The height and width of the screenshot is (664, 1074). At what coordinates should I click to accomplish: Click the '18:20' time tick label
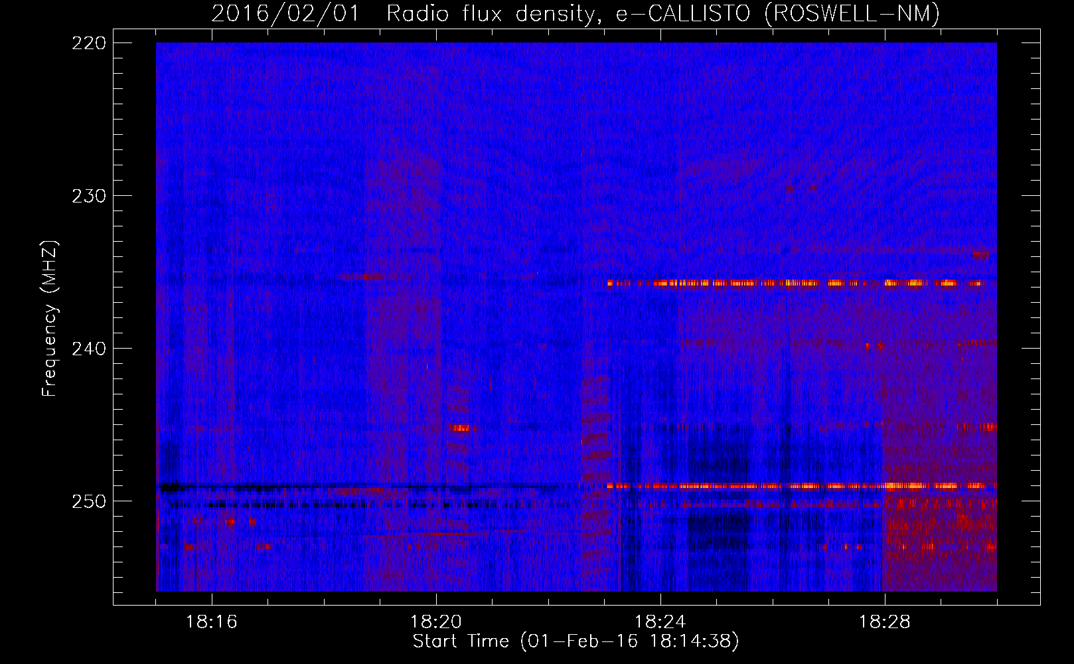[436, 622]
